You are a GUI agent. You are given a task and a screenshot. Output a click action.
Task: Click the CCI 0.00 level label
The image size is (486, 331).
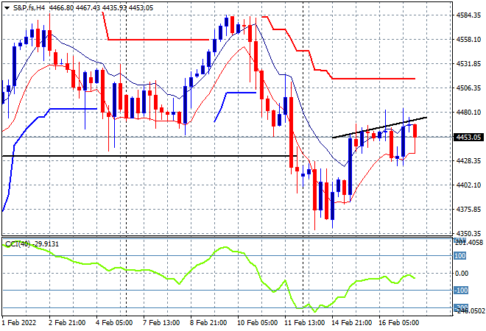click(x=462, y=273)
